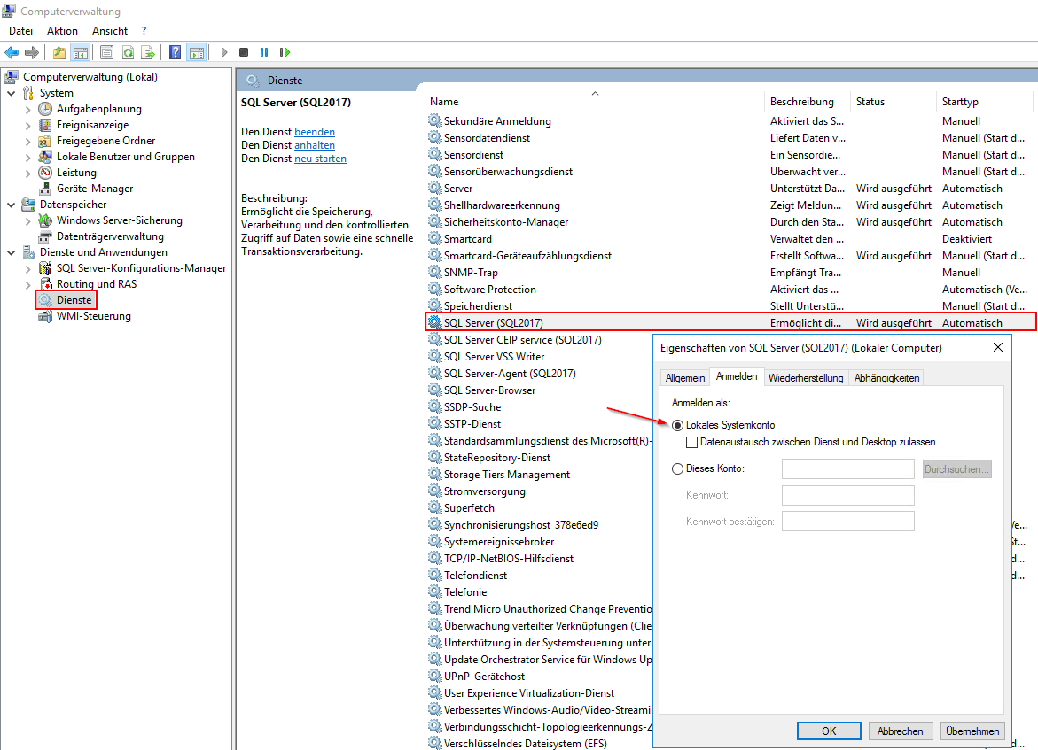Select Dieses Konto radio button
The height and width of the screenshot is (750, 1038).
(x=677, y=469)
